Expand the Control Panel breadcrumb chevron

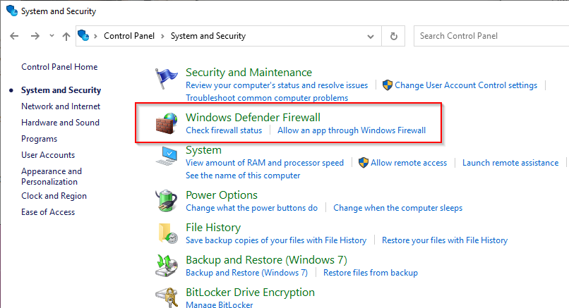coord(164,36)
